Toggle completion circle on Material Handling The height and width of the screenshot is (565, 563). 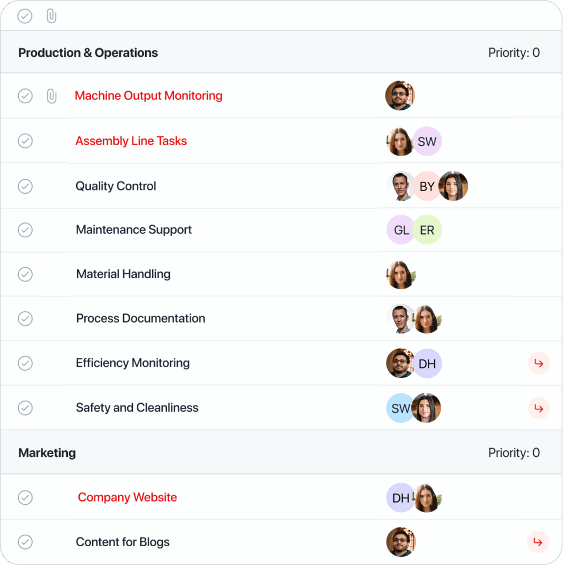tap(25, 274)
